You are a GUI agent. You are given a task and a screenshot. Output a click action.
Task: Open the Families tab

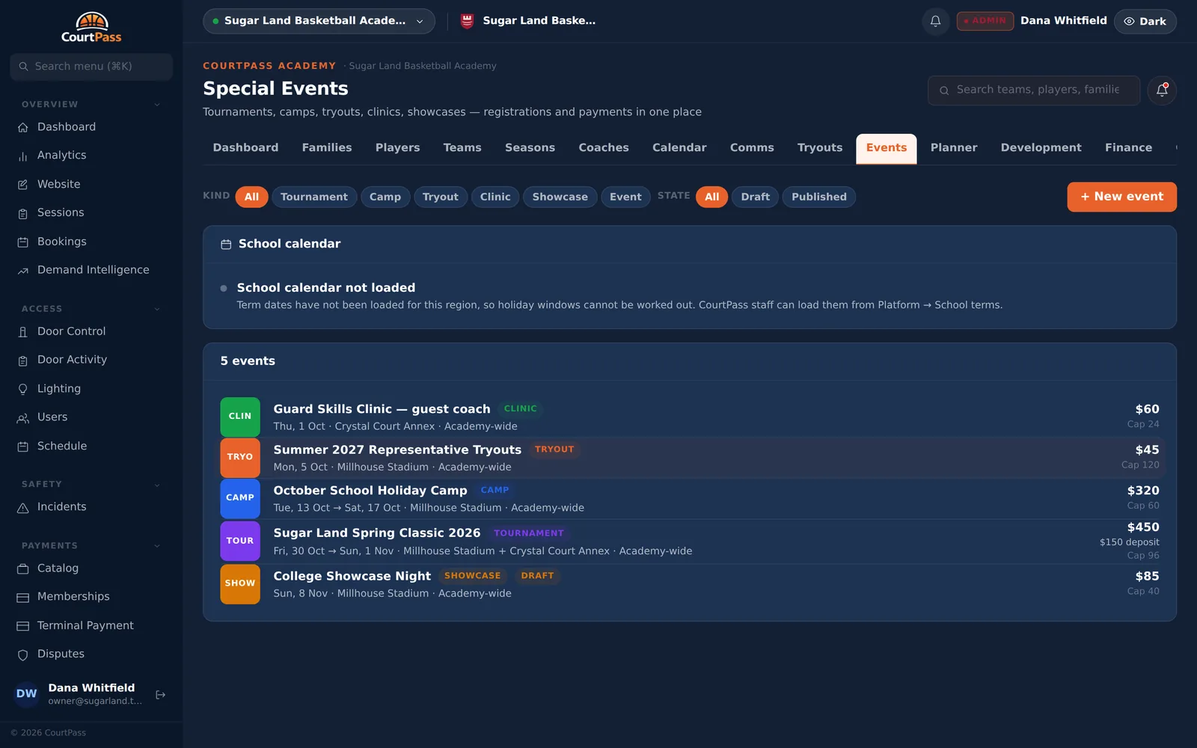pyautogui.click(x=327, y=148)
